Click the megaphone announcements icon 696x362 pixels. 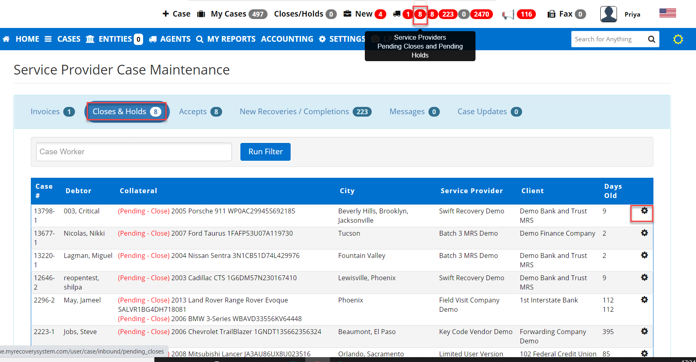click(508, 15)
